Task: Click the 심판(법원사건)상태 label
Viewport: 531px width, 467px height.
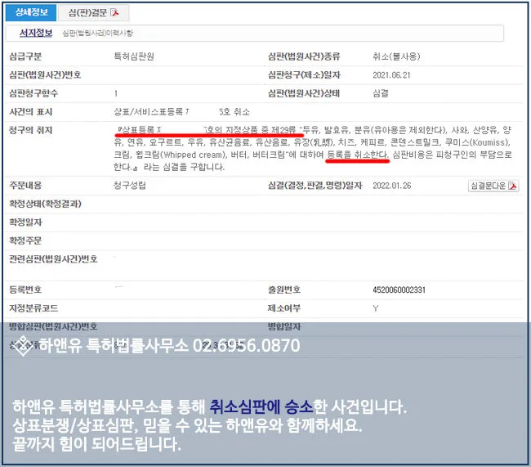Action: [x=304, y=93]
